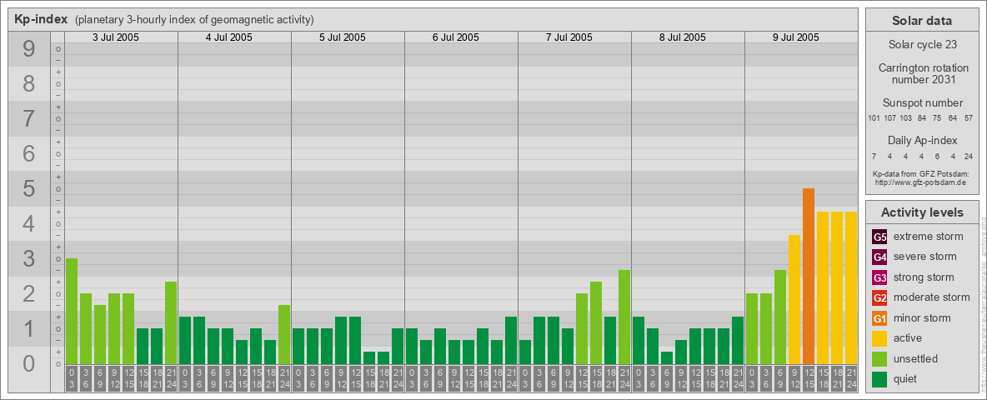Click the Ap-index value 24
Image resolution: width=987 pixels, height=400 pixels.
pos(968,156)
